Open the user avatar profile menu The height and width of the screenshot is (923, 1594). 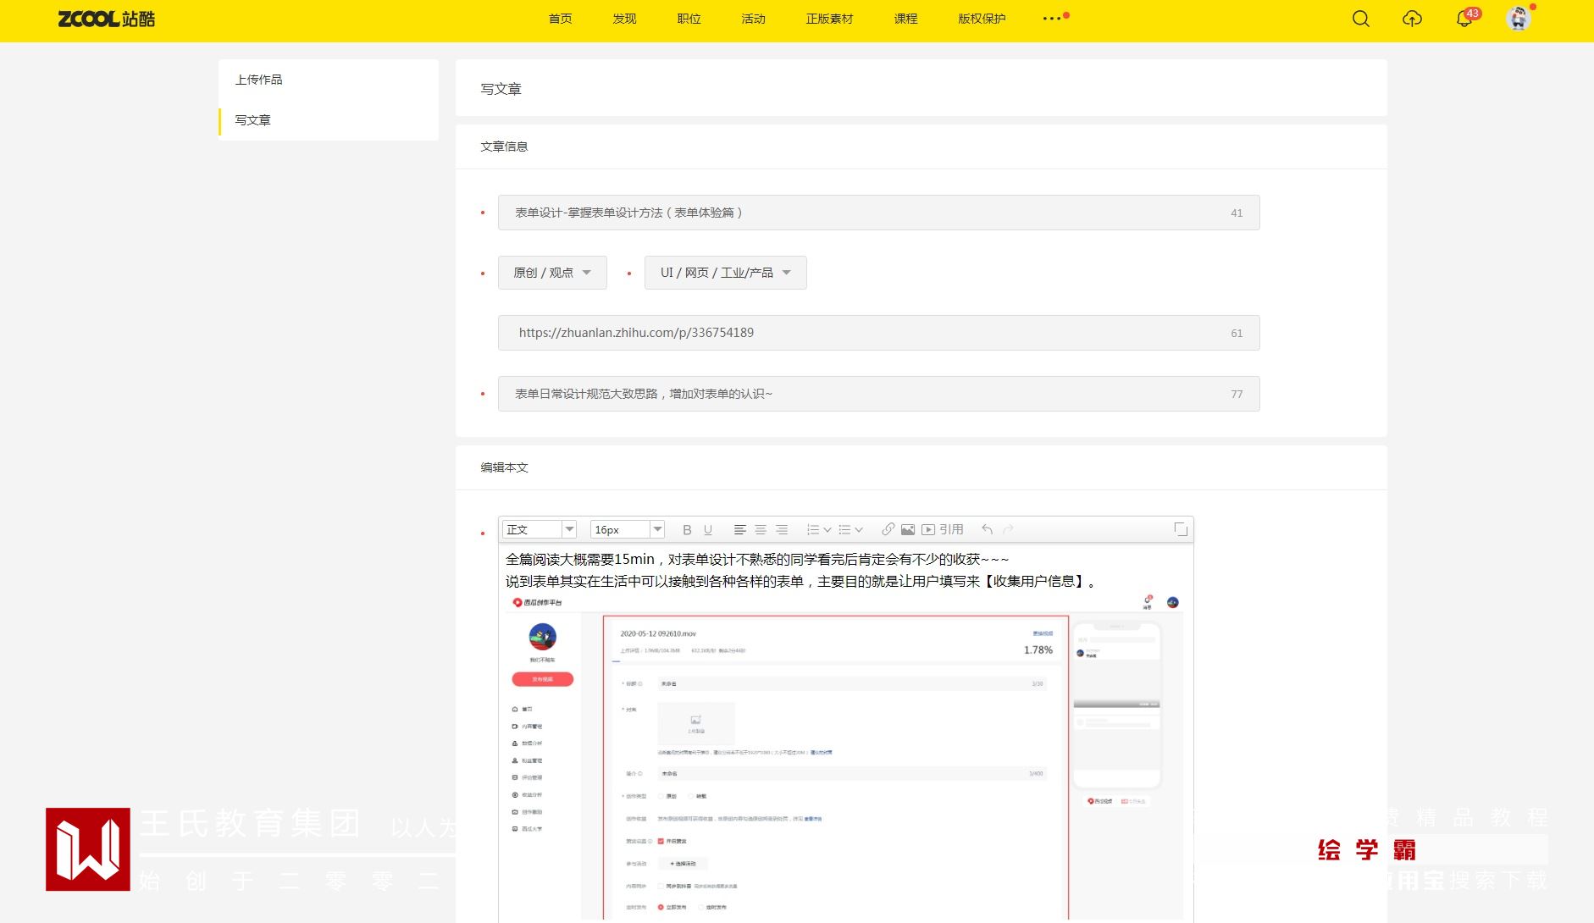point(1519,19)
